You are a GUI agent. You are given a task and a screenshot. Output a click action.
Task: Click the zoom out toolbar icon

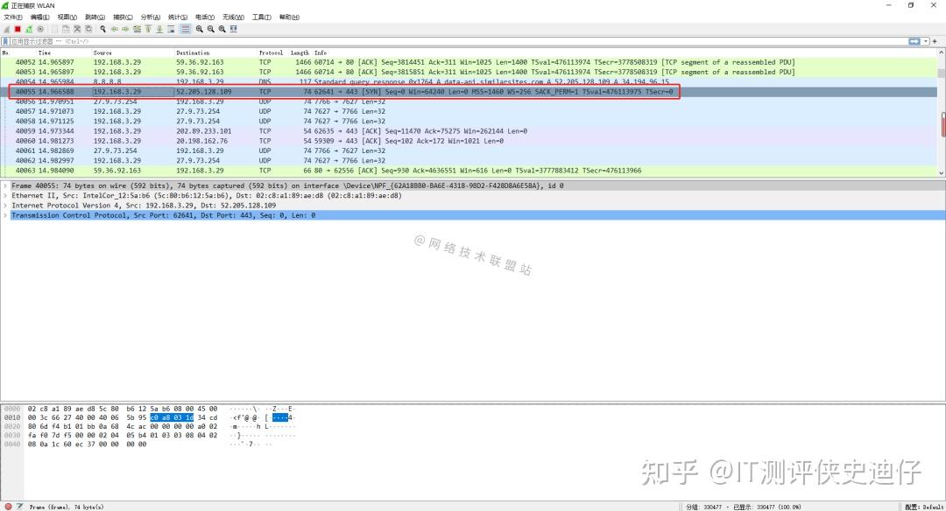(x=211, y=29)
